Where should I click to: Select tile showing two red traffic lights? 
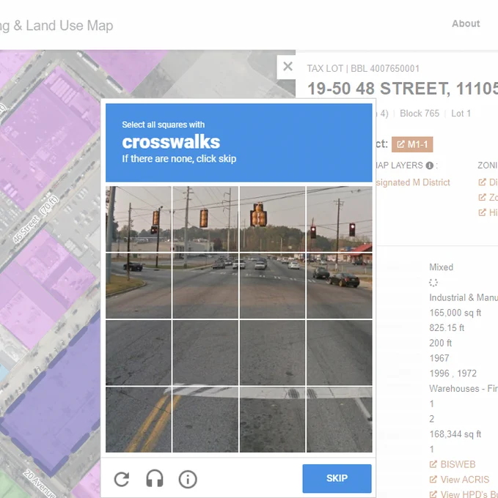coord(340,219)
